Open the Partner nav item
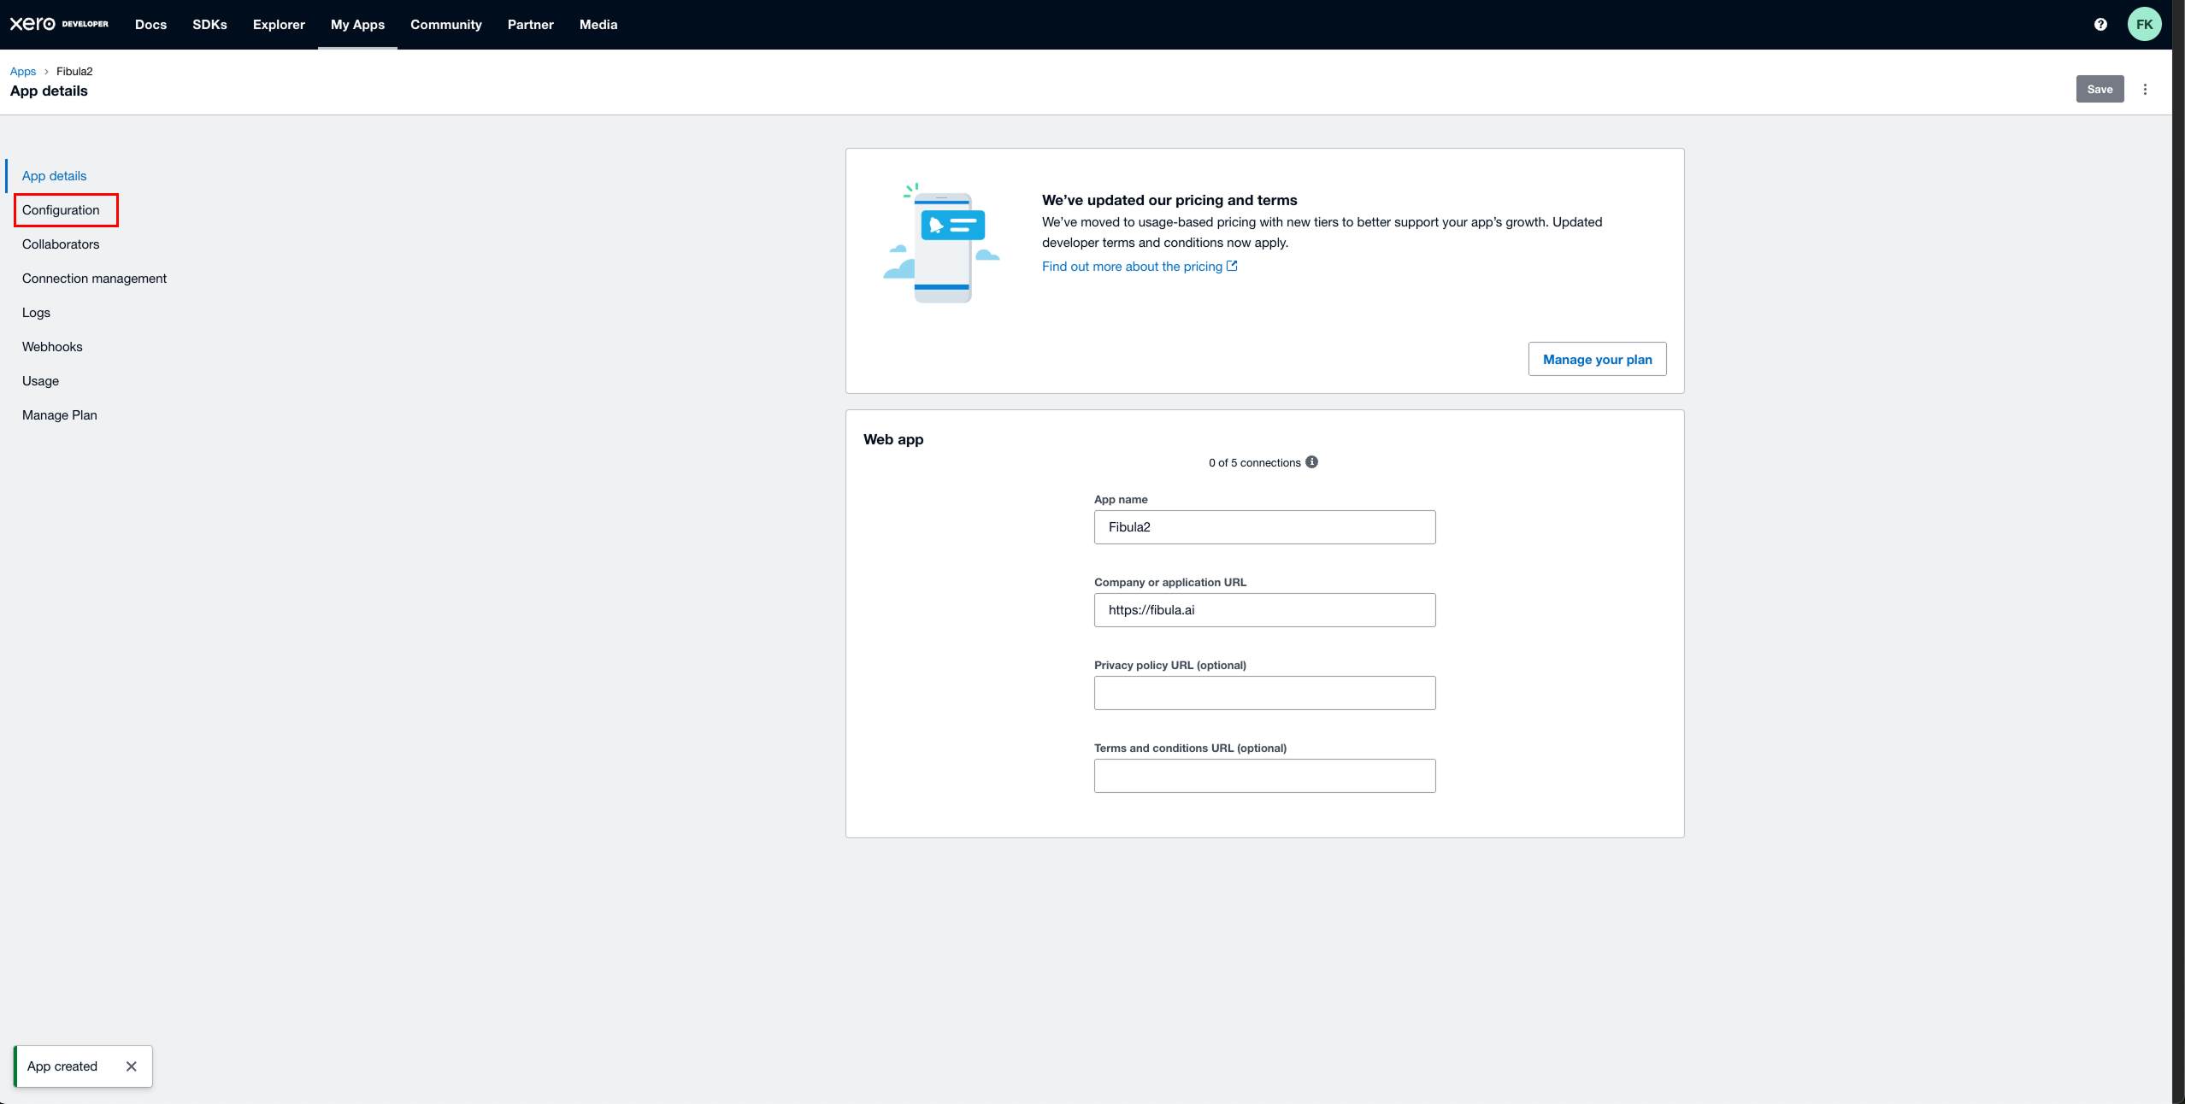2185x1104 pixels. (x=531, y=25)
